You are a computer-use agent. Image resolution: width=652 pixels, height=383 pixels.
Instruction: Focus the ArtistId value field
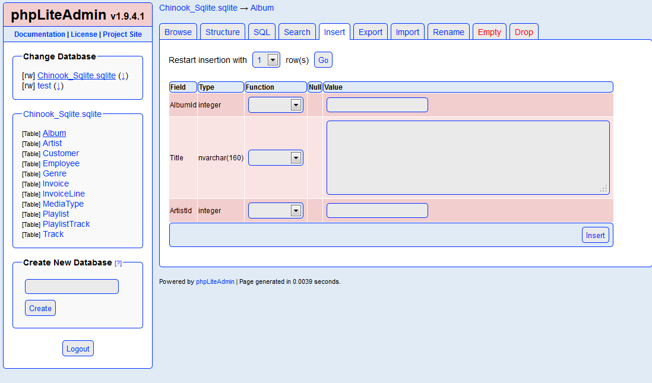coord(377,210)
